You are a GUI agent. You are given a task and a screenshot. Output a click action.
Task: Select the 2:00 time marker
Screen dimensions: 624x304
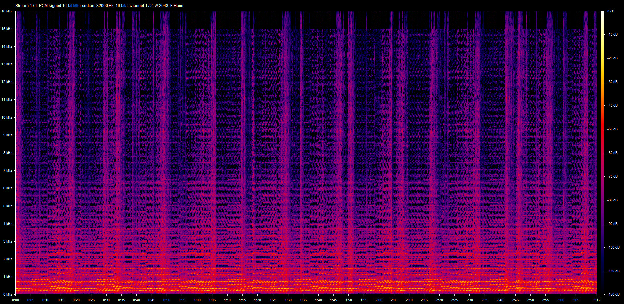click(x=379, y=300)
